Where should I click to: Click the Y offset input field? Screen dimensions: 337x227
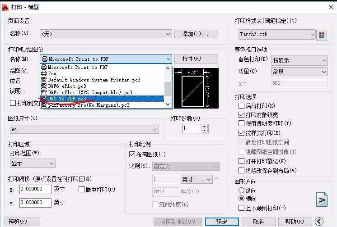36,203
